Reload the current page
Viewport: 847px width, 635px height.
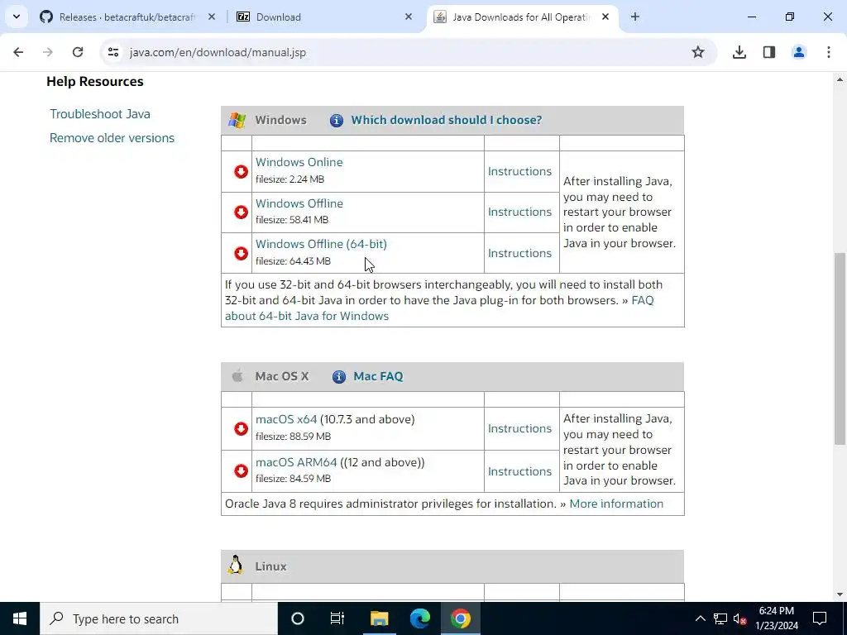[78, 52]
